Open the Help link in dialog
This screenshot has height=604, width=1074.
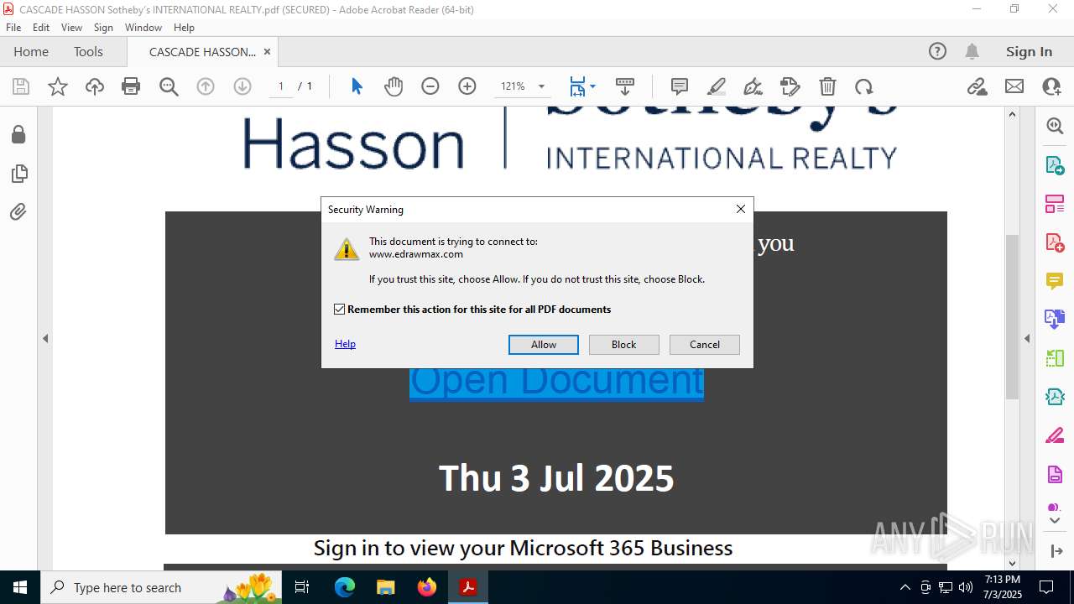(345, 344)
